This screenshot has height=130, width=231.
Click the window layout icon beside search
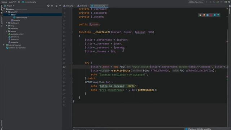point(226,2)
